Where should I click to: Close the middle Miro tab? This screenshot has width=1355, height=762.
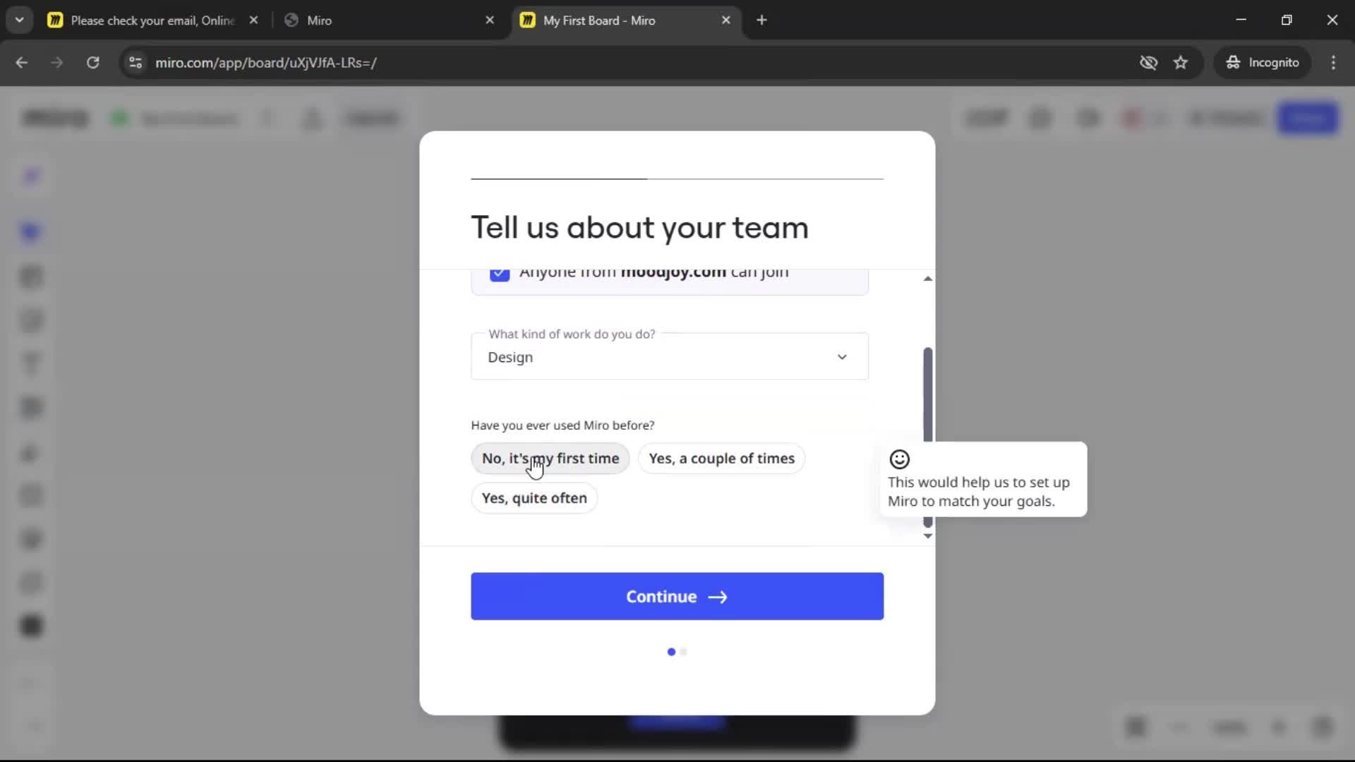coord(490,20)
